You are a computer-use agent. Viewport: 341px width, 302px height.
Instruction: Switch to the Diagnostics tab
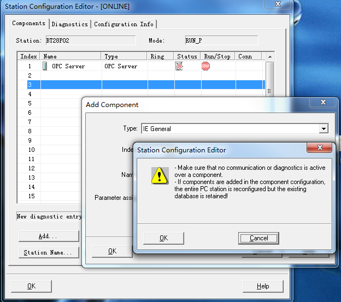69,24
